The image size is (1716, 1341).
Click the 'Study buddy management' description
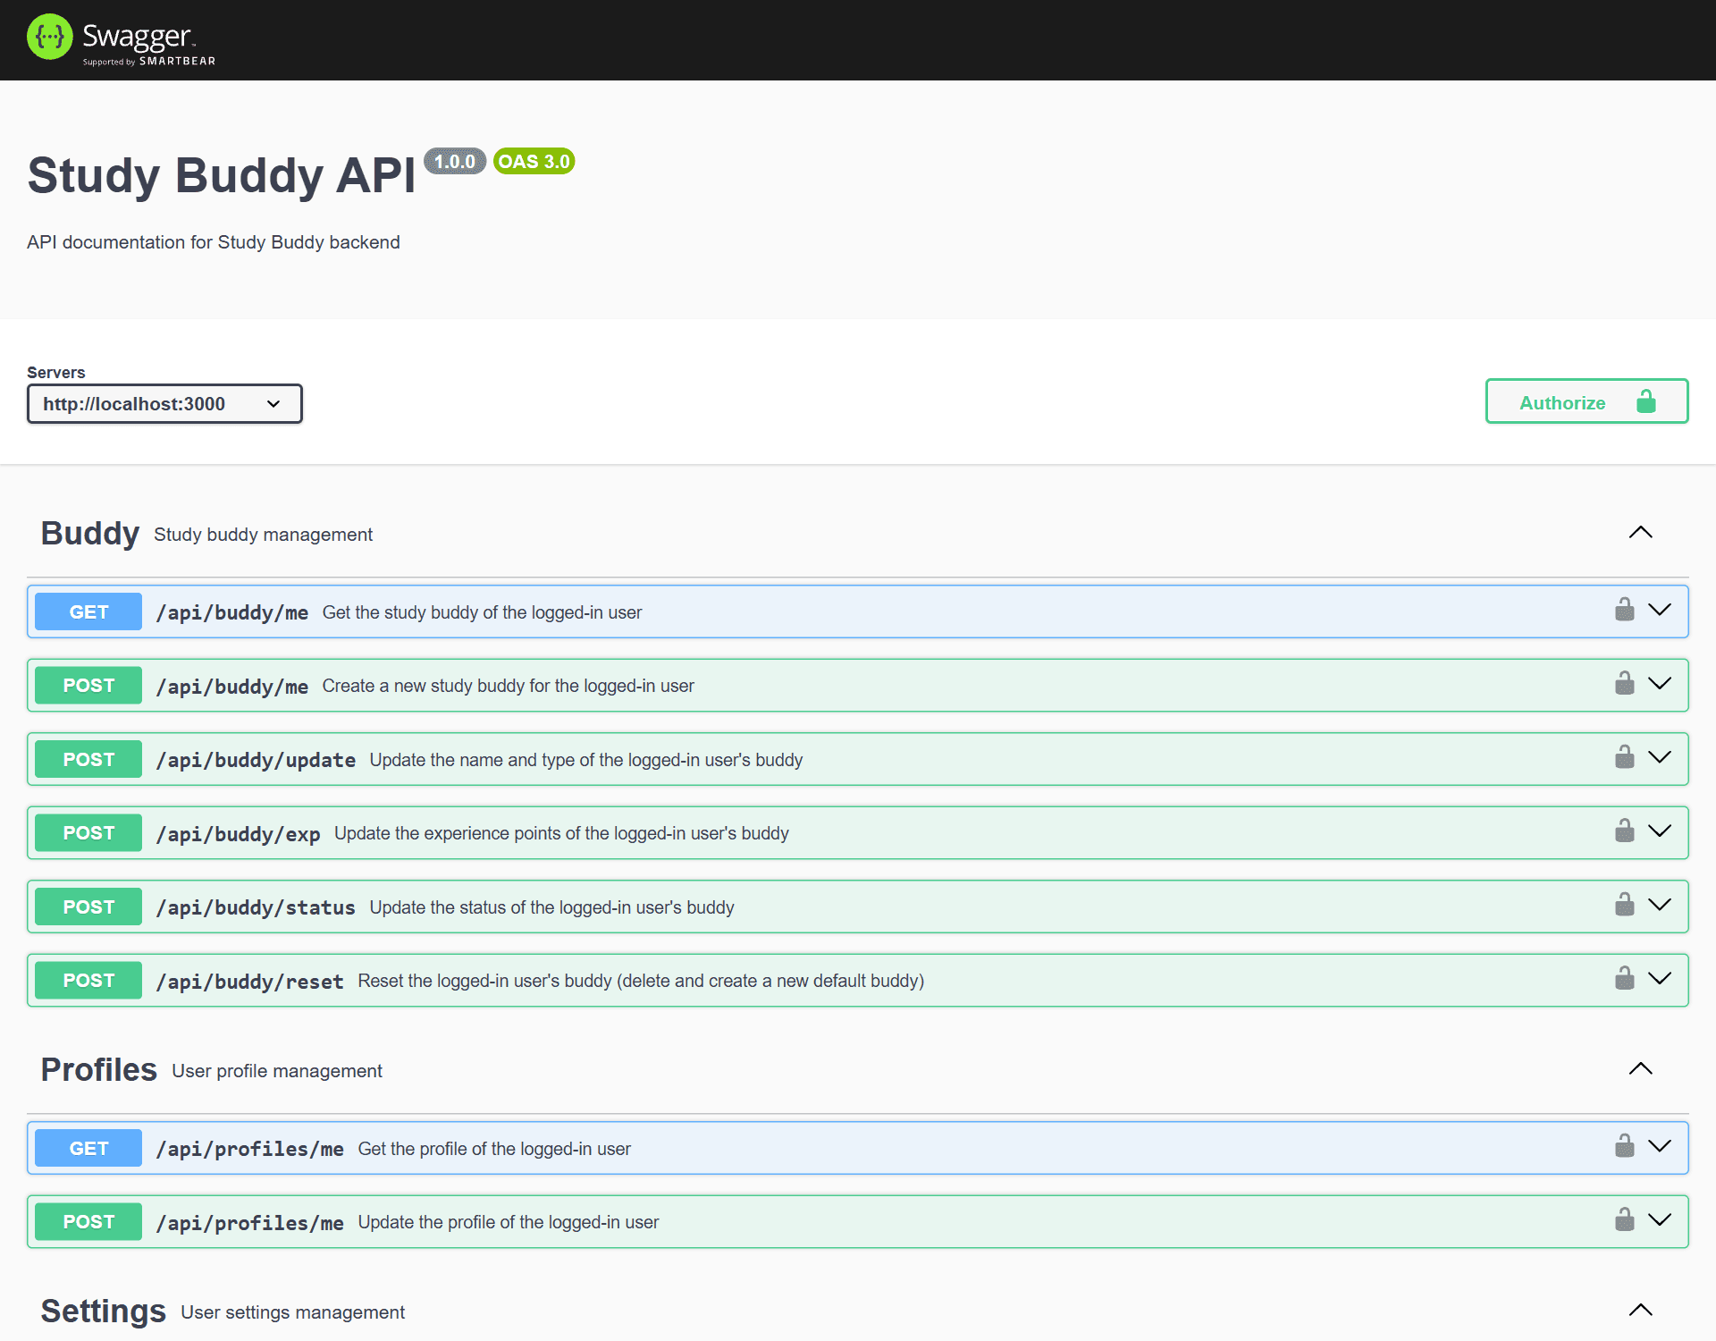263,535
